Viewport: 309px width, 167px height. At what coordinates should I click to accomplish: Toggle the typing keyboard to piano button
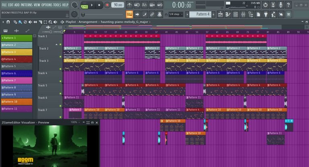tap(129, 14)
